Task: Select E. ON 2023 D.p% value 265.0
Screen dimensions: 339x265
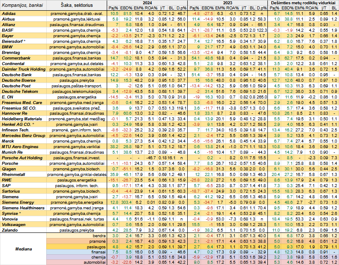Action: pos(262,97)
